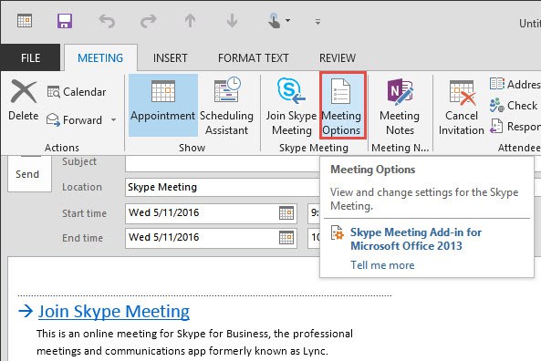Open the Scheduling Assistant
The image size is (541, 361).
(x=226, y=106)
